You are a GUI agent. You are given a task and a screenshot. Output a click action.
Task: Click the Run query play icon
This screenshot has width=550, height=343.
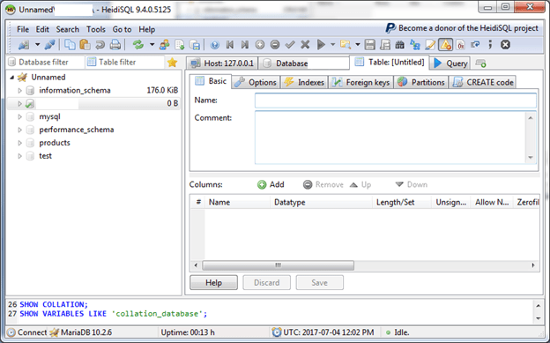(321, 45)
